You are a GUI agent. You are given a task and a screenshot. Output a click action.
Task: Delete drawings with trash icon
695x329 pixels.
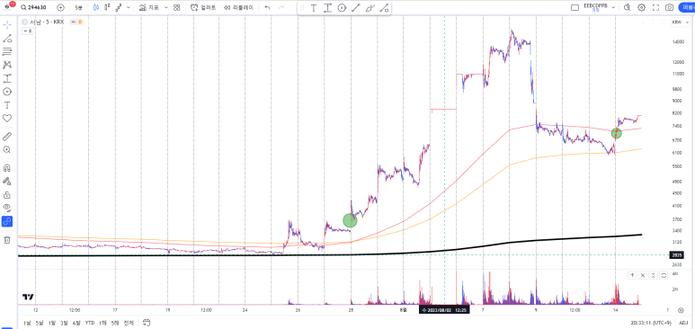tap(7, 240)
